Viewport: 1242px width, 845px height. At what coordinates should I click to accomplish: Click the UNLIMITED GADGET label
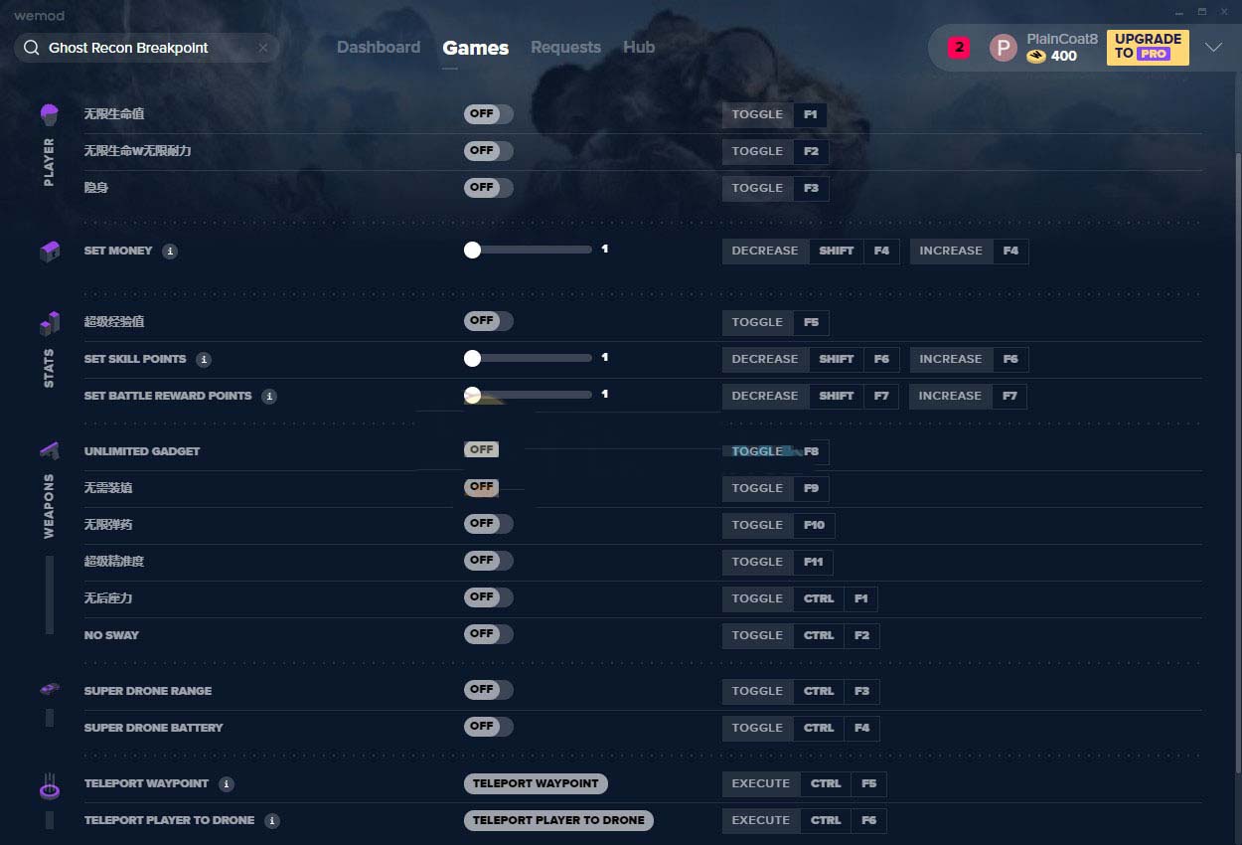click(142, 451)
